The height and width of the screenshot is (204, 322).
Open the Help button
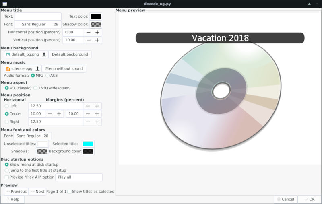pos(12,199)
